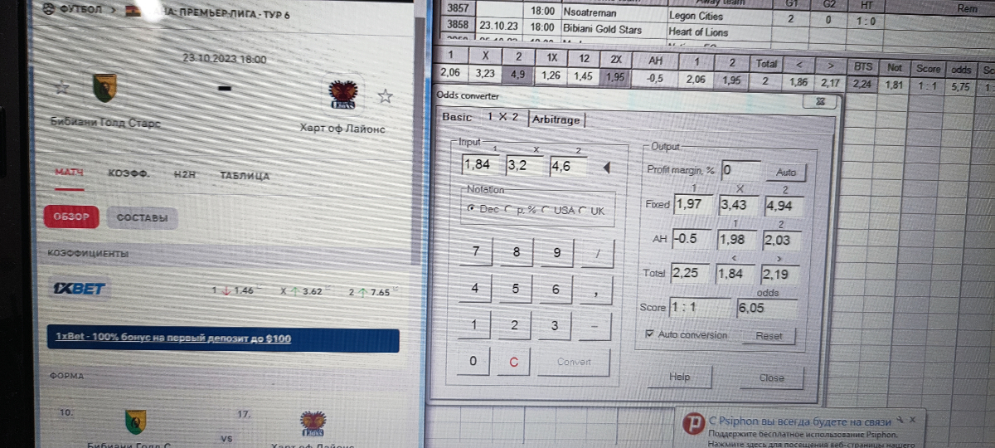Switch to the ТАБЛИЦА tab

(245, 176)
